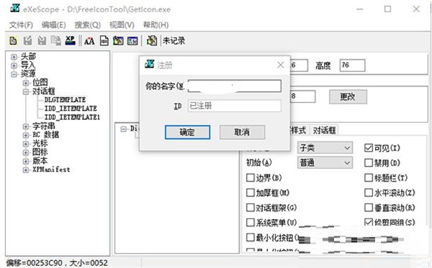Viewport: 432px width, 268px height.
Task: Collapse the Di node in the middle panel
Action: tap(123, 129)
